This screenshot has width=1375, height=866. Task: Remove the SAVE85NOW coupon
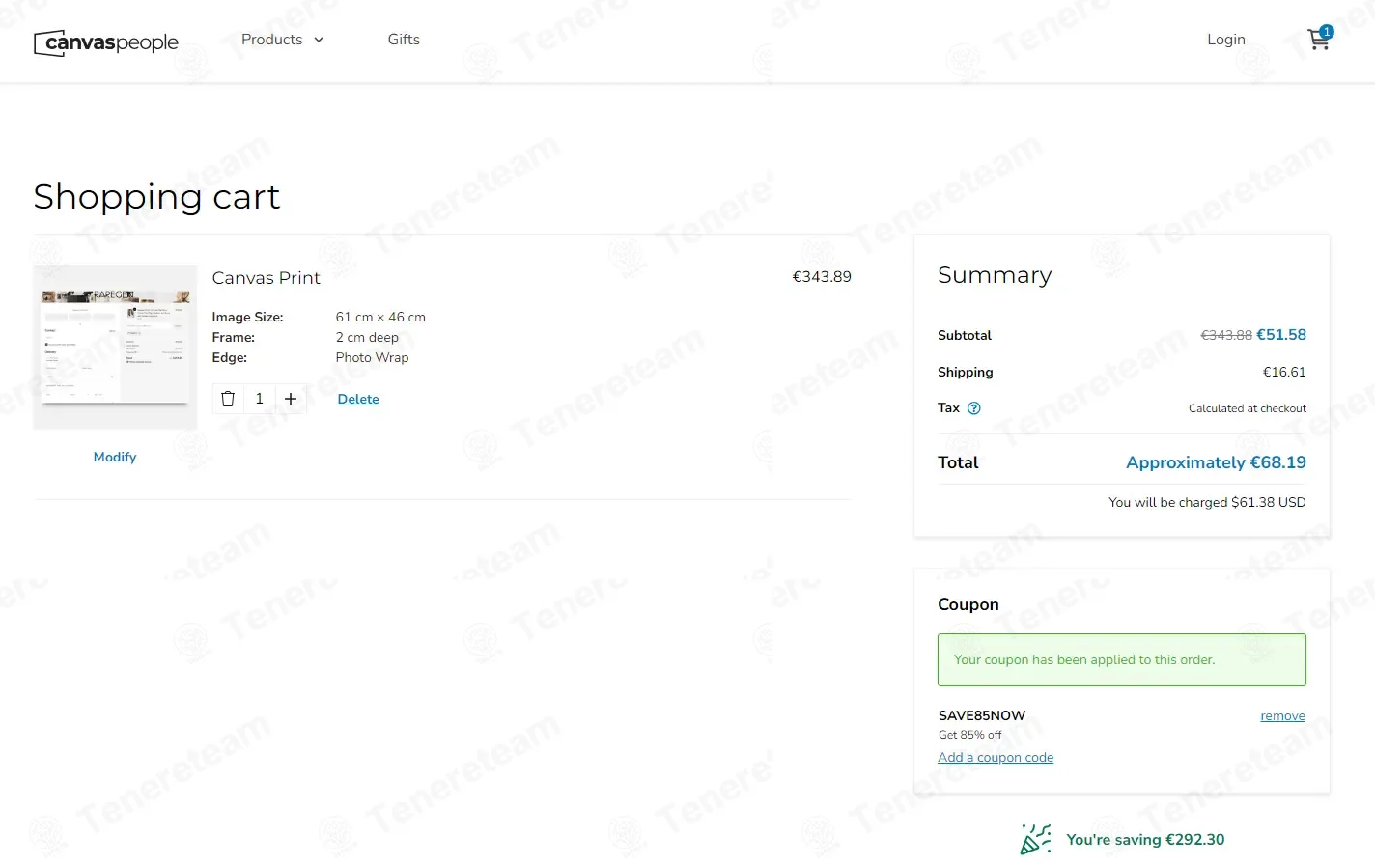[1282, 715]
